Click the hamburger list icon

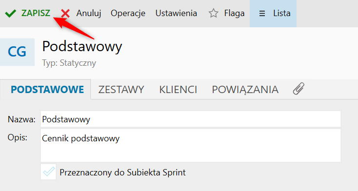(262, 14)
